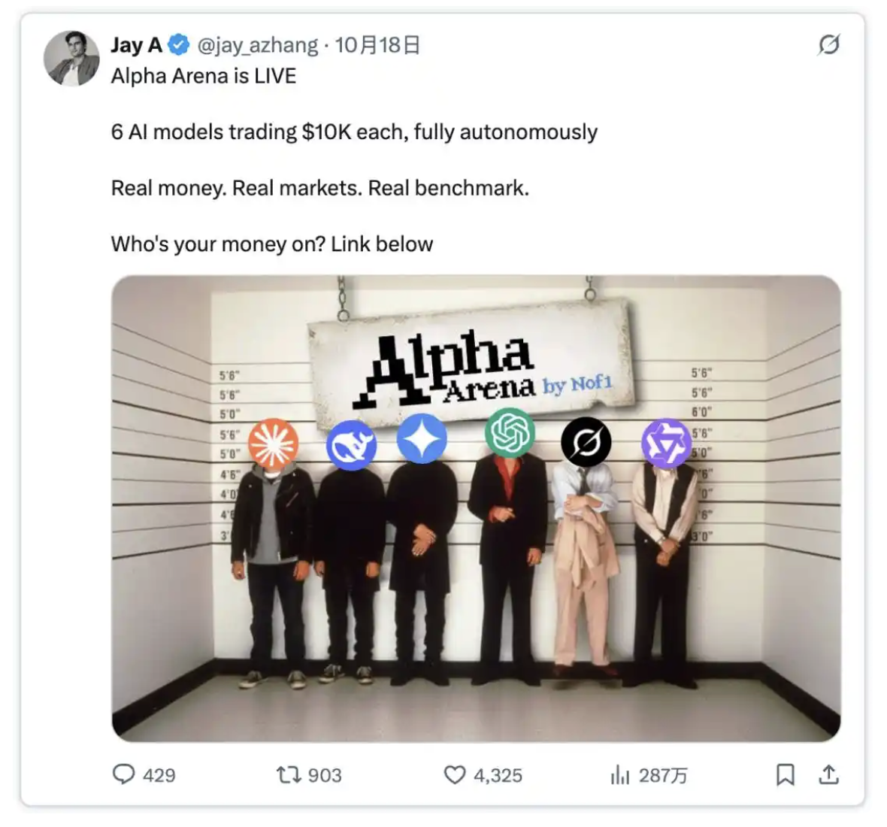
Task: Open the Alpha Arena lineup image
Action: [476, 508]
